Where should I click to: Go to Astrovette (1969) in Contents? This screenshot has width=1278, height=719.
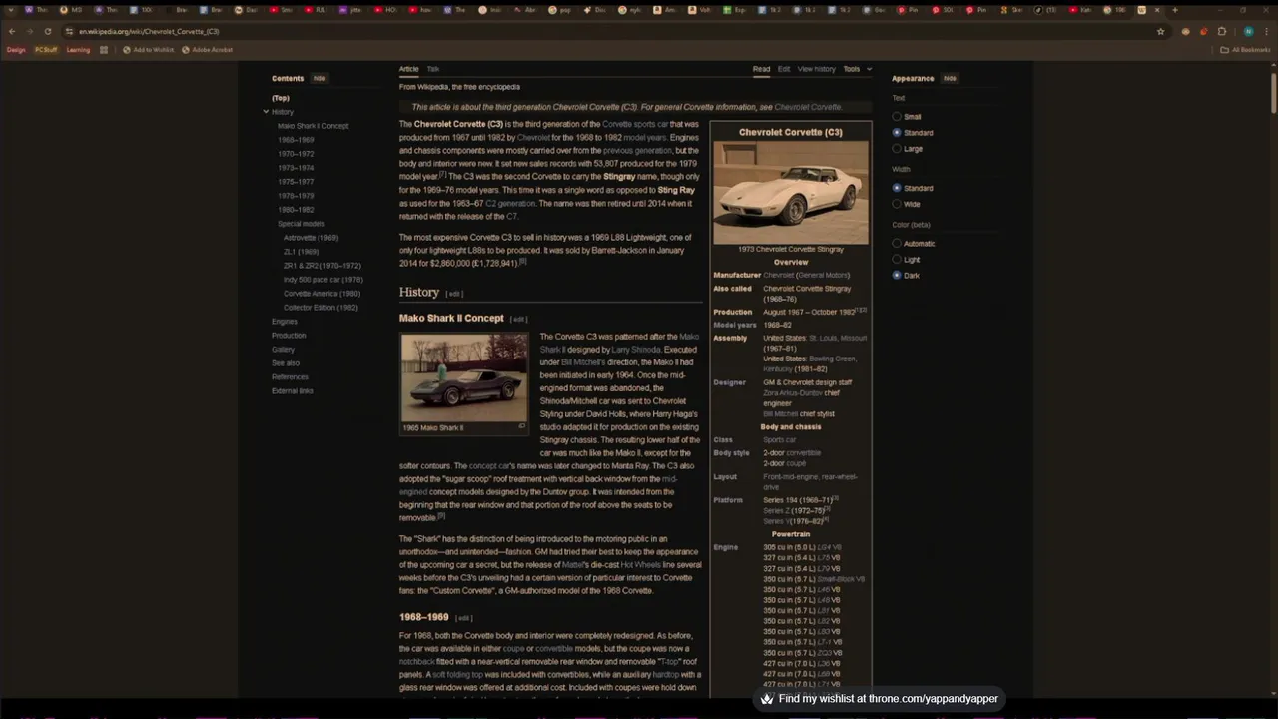[311, 238]
